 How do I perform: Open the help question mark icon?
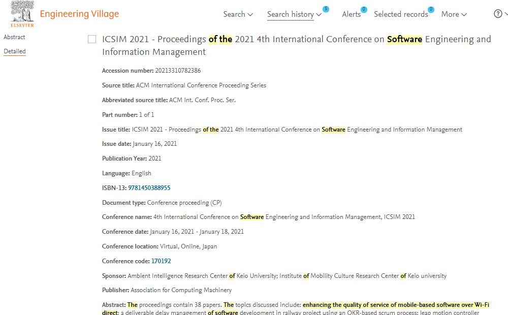click(498, 14)
